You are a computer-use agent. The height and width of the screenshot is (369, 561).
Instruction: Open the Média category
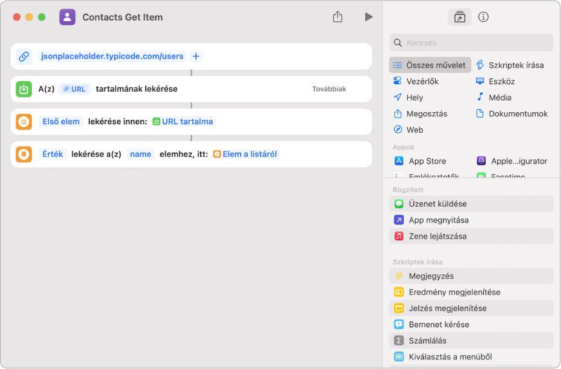click(499, 97)
